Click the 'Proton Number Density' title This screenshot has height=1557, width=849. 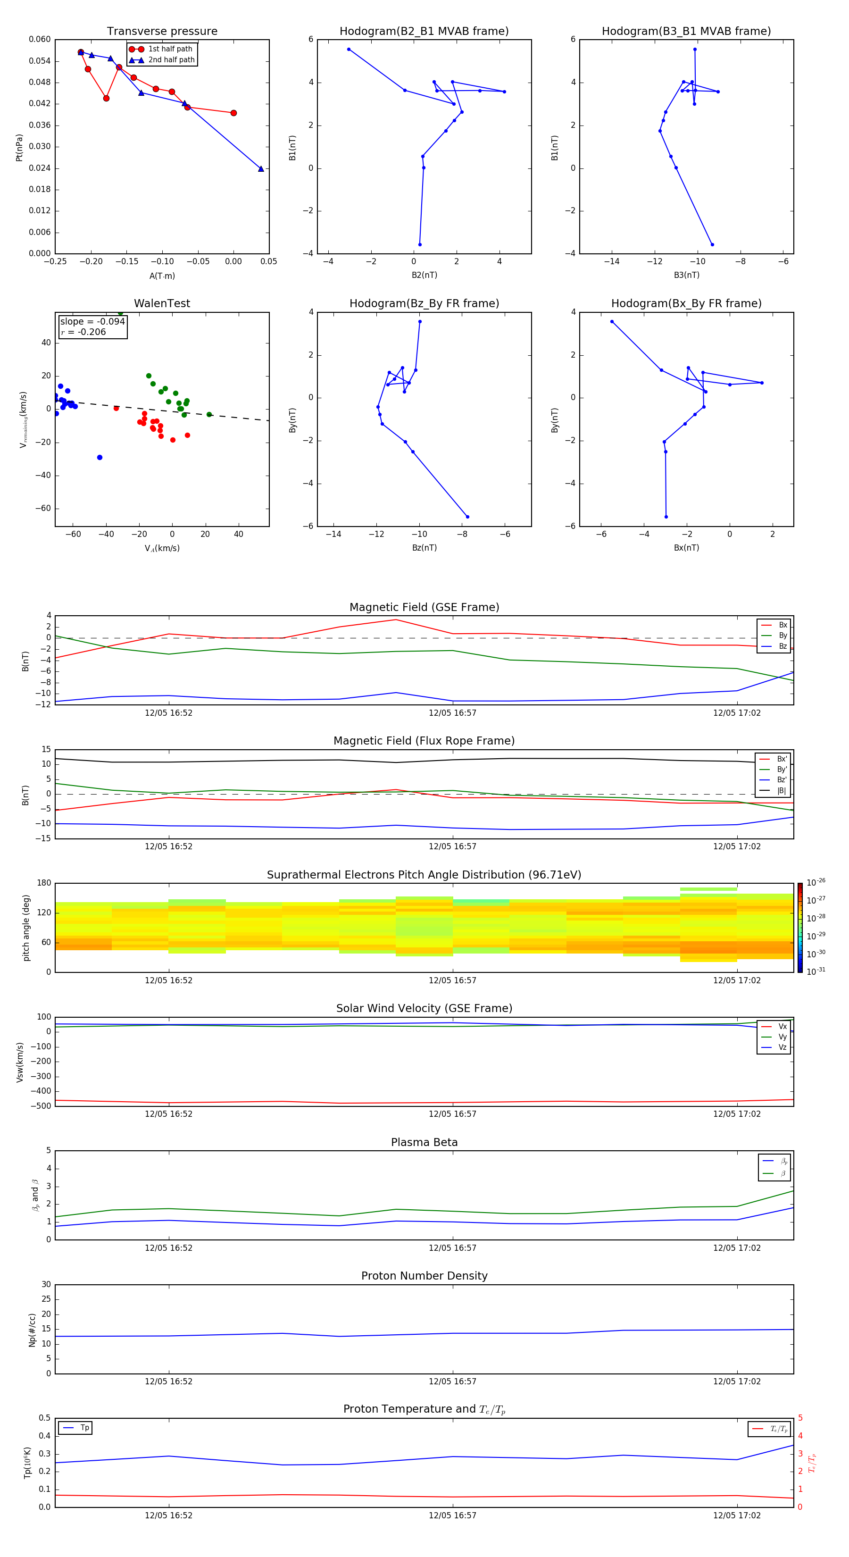pyautogui.click(x=424, y=1277)
